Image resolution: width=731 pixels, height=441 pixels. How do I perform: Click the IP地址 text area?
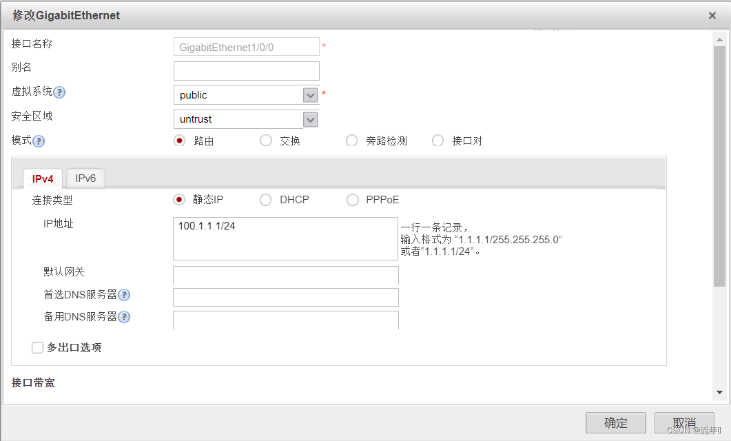[x=285, y=238]
